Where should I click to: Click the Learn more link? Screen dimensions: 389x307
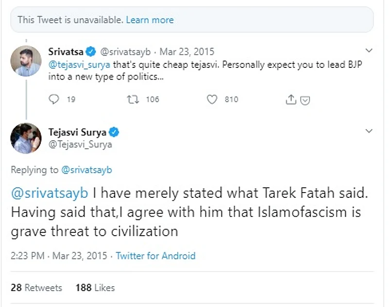[150, 20]
